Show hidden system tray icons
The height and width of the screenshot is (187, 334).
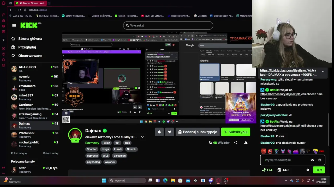coord(286,181)
